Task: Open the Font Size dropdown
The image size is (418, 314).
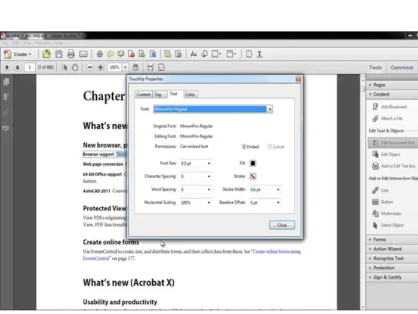Action: click(208, 163)
